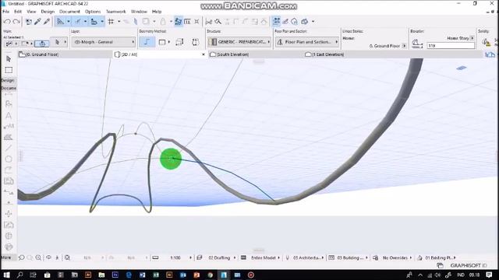Click the 3D house view settings icon
This screenshot has height=280, width=499.
pos(295,22)
